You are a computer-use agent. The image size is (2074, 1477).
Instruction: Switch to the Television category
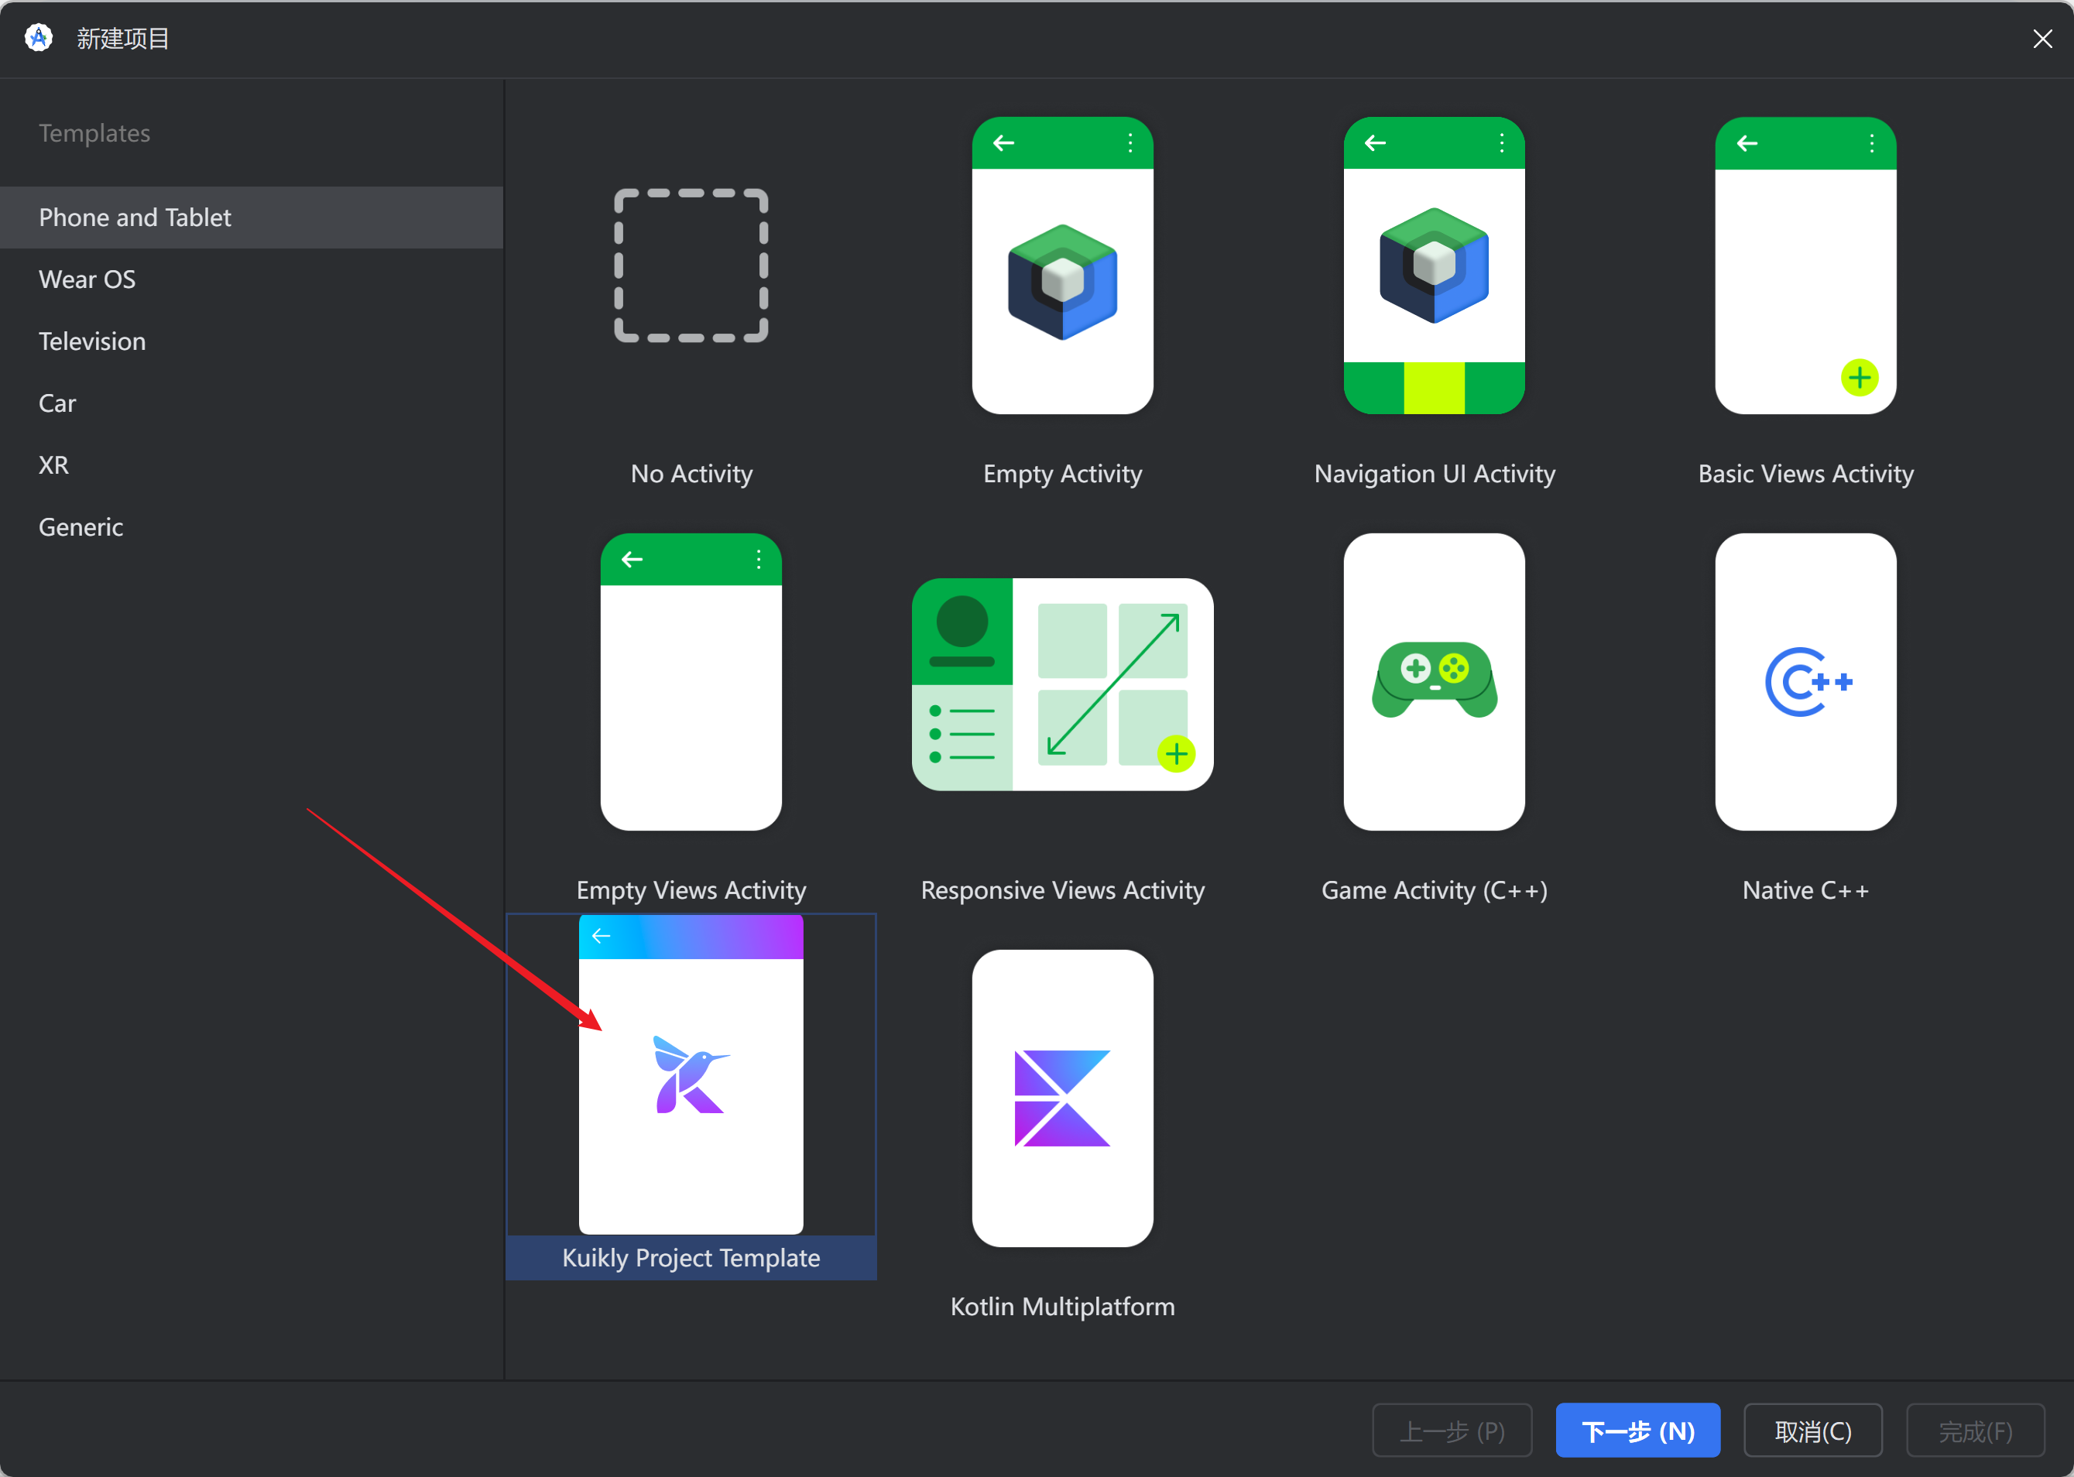click(92, 341)
